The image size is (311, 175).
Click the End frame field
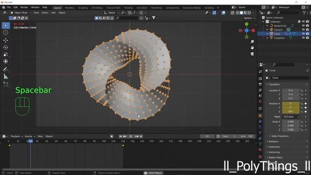(x=247, y=136)
